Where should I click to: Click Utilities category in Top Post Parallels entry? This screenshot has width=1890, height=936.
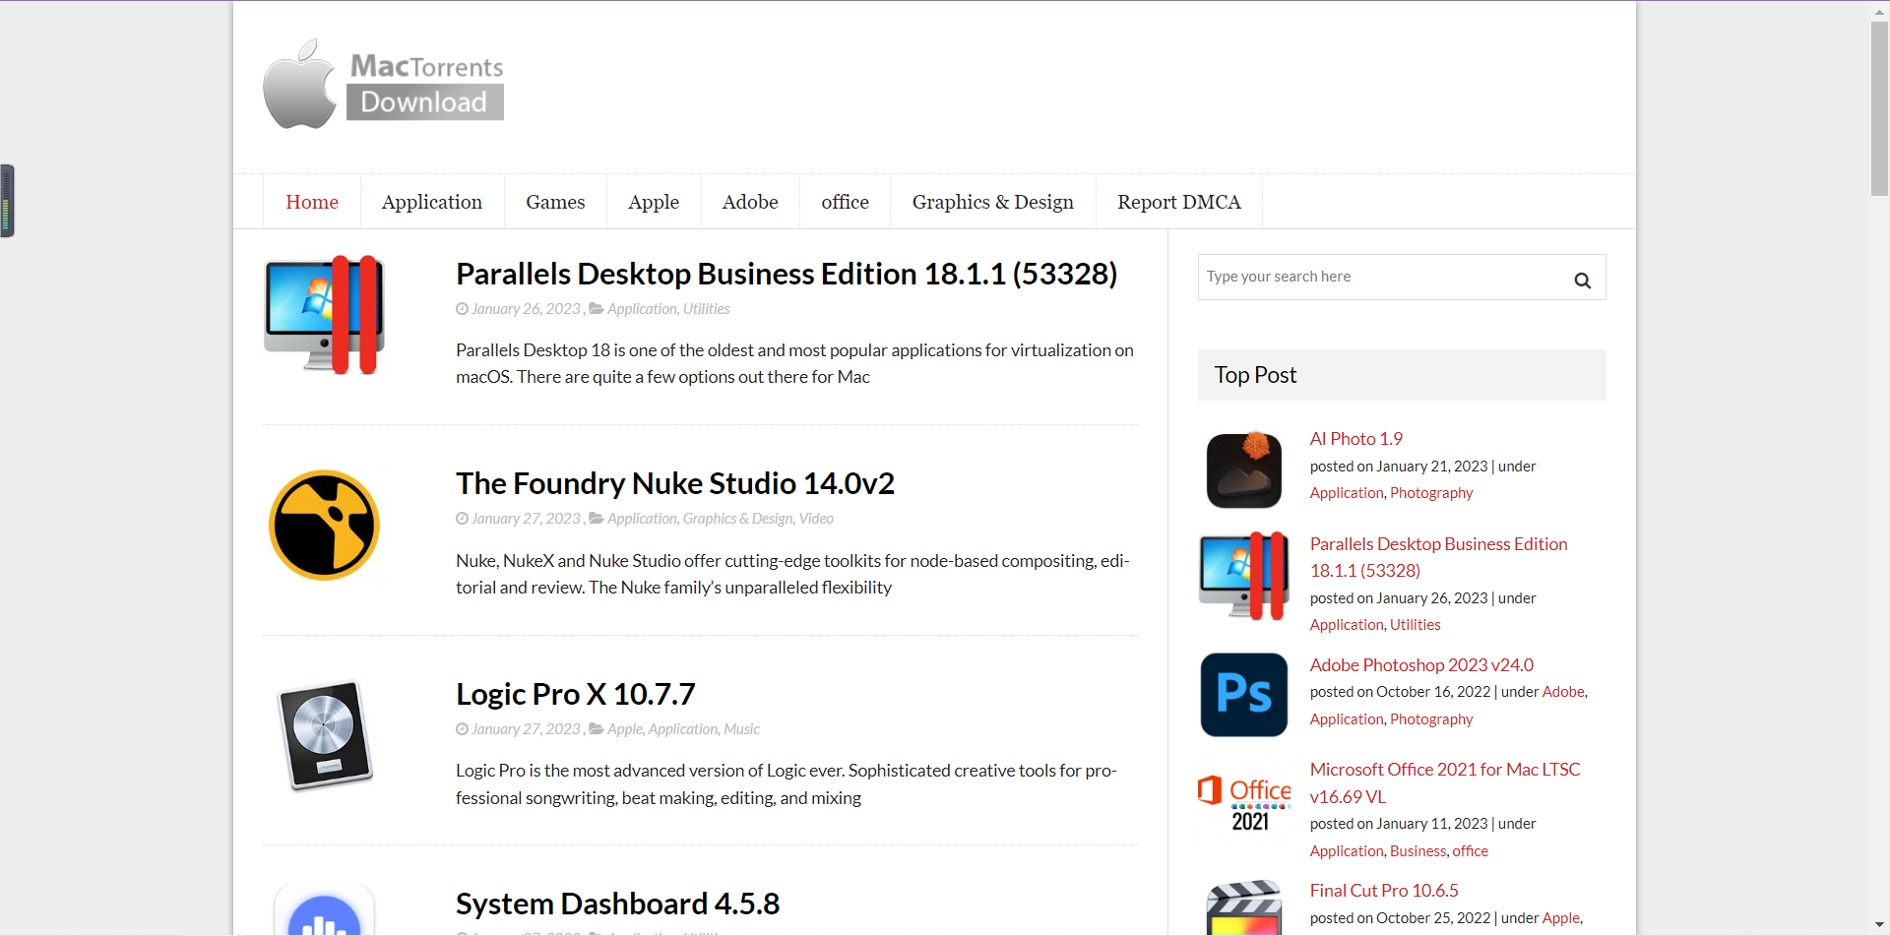(1415, 625)
